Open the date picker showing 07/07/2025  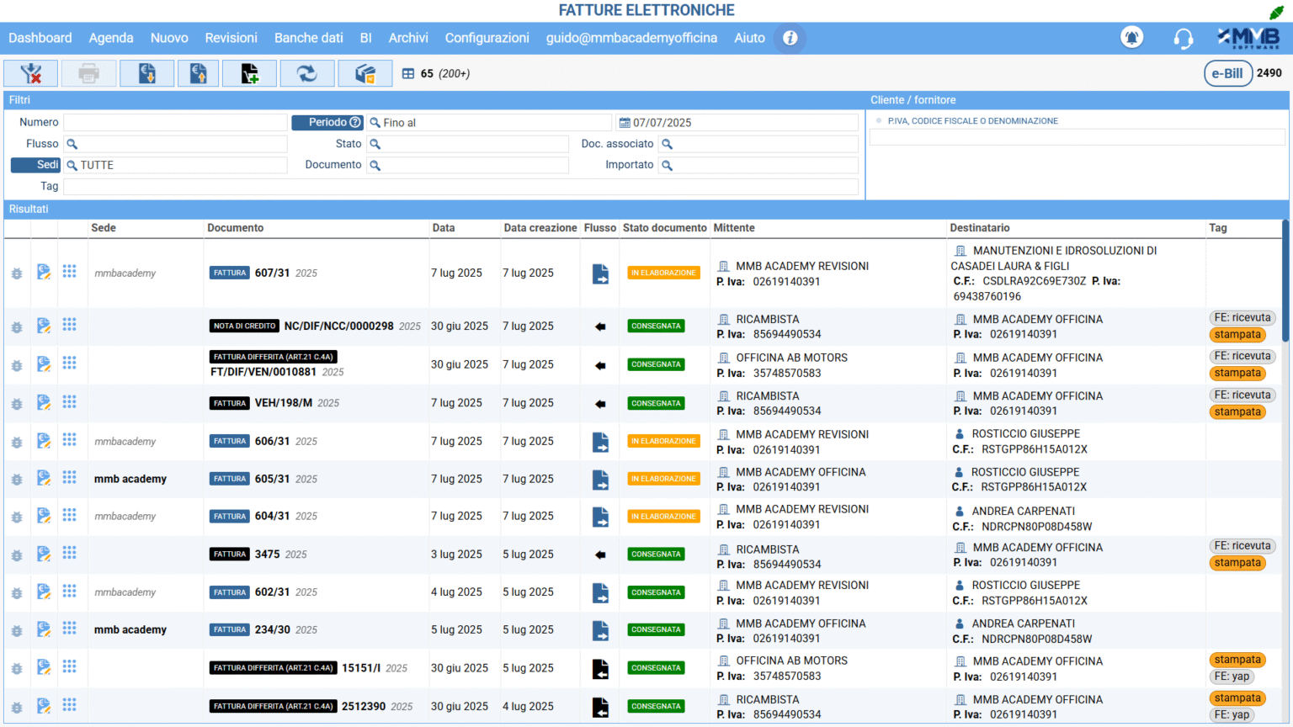tap(625, 123)
